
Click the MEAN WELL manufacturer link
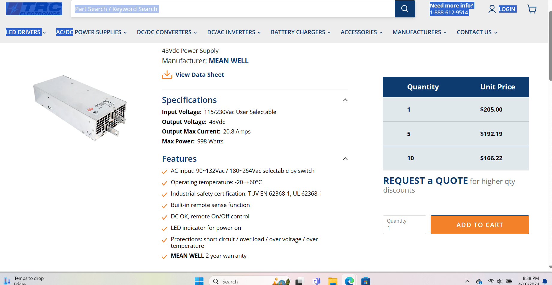pos(229,61)
